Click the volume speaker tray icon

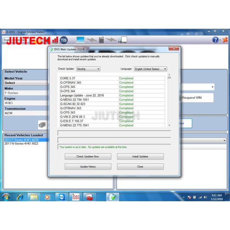point(205,197)
